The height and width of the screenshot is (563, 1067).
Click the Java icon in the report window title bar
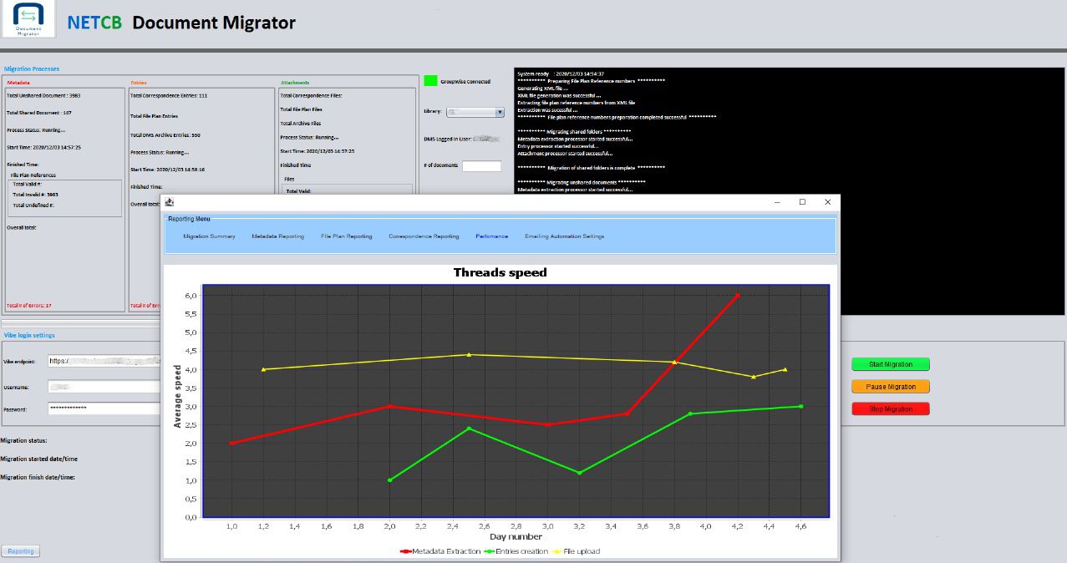click(170, 202)
